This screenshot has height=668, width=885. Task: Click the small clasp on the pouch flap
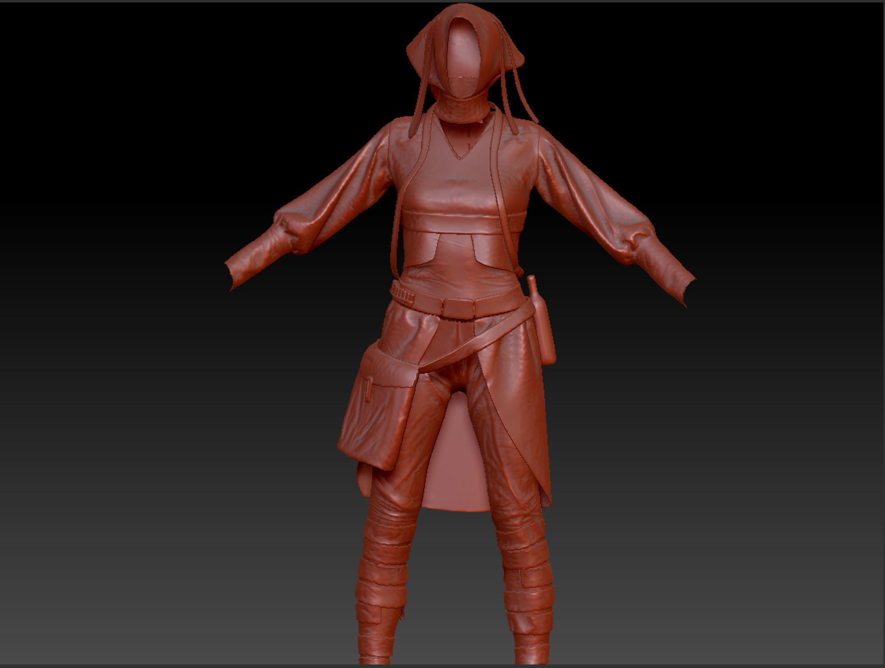click(369, 389)
